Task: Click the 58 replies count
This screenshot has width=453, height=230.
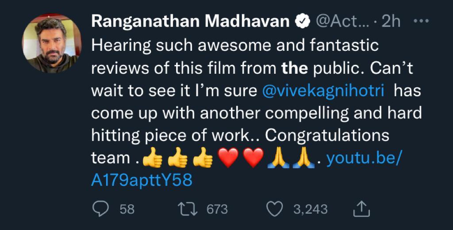Action: (127, 209)
